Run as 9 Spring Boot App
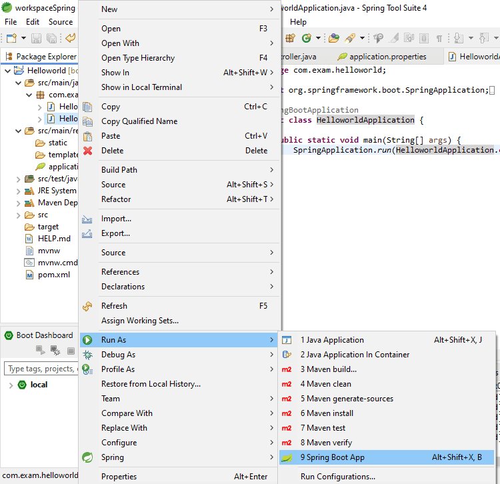 coord(387,457)
